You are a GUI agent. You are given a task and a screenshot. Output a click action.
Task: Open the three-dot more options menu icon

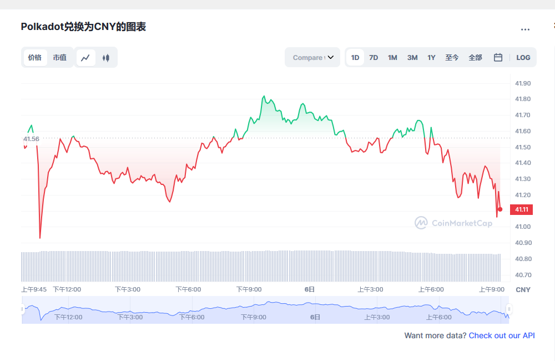tap(525, 29)
